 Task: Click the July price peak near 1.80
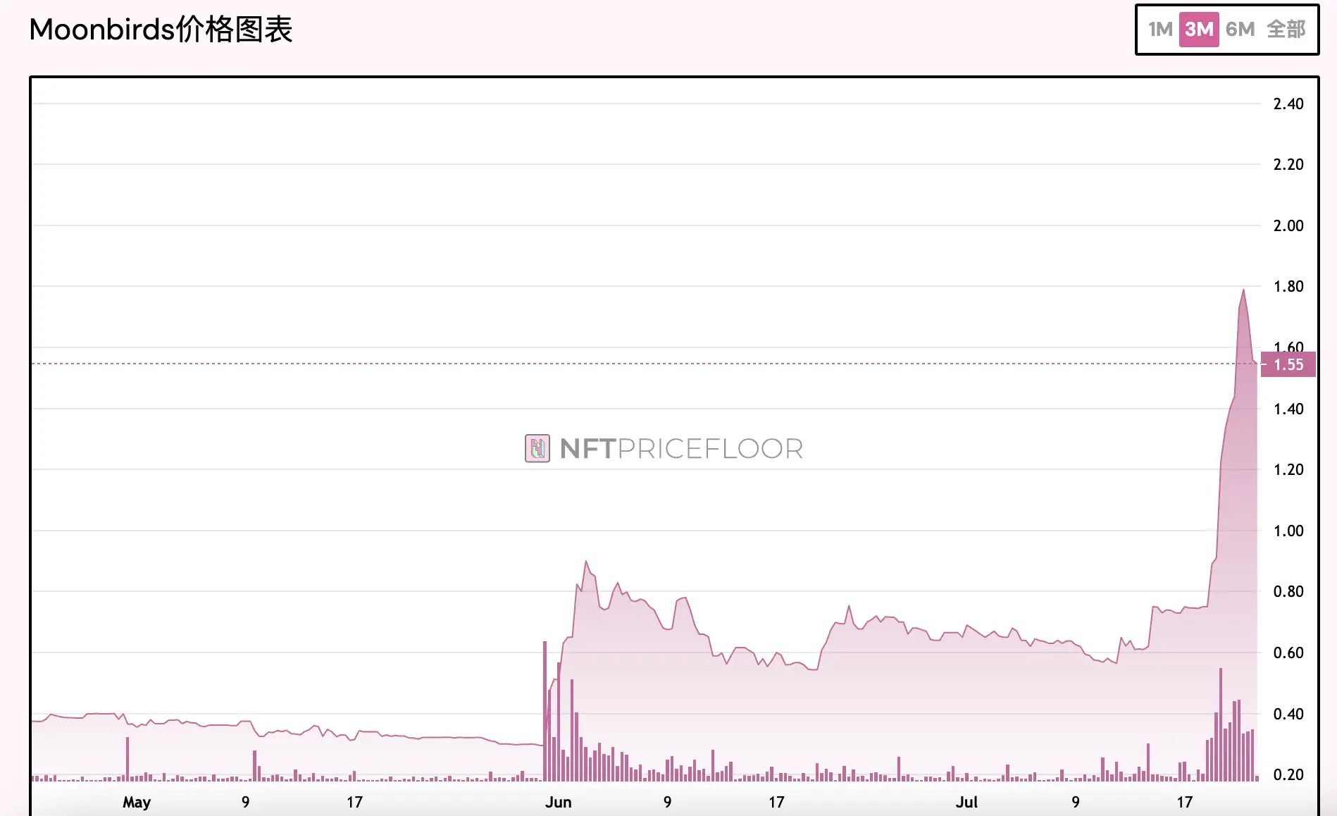(1243, 290)
